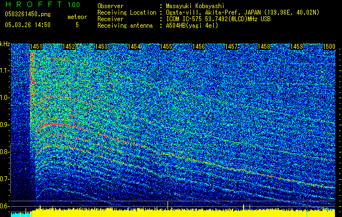Viewport: 342px width, 217px height.
Task: Click the 1455 time marker
Action: (x=166, y=47)
